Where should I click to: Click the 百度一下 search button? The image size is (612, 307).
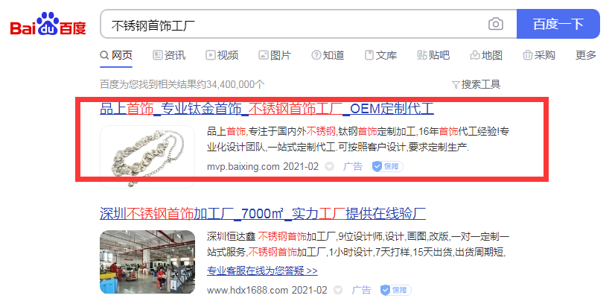pos(558,24)
